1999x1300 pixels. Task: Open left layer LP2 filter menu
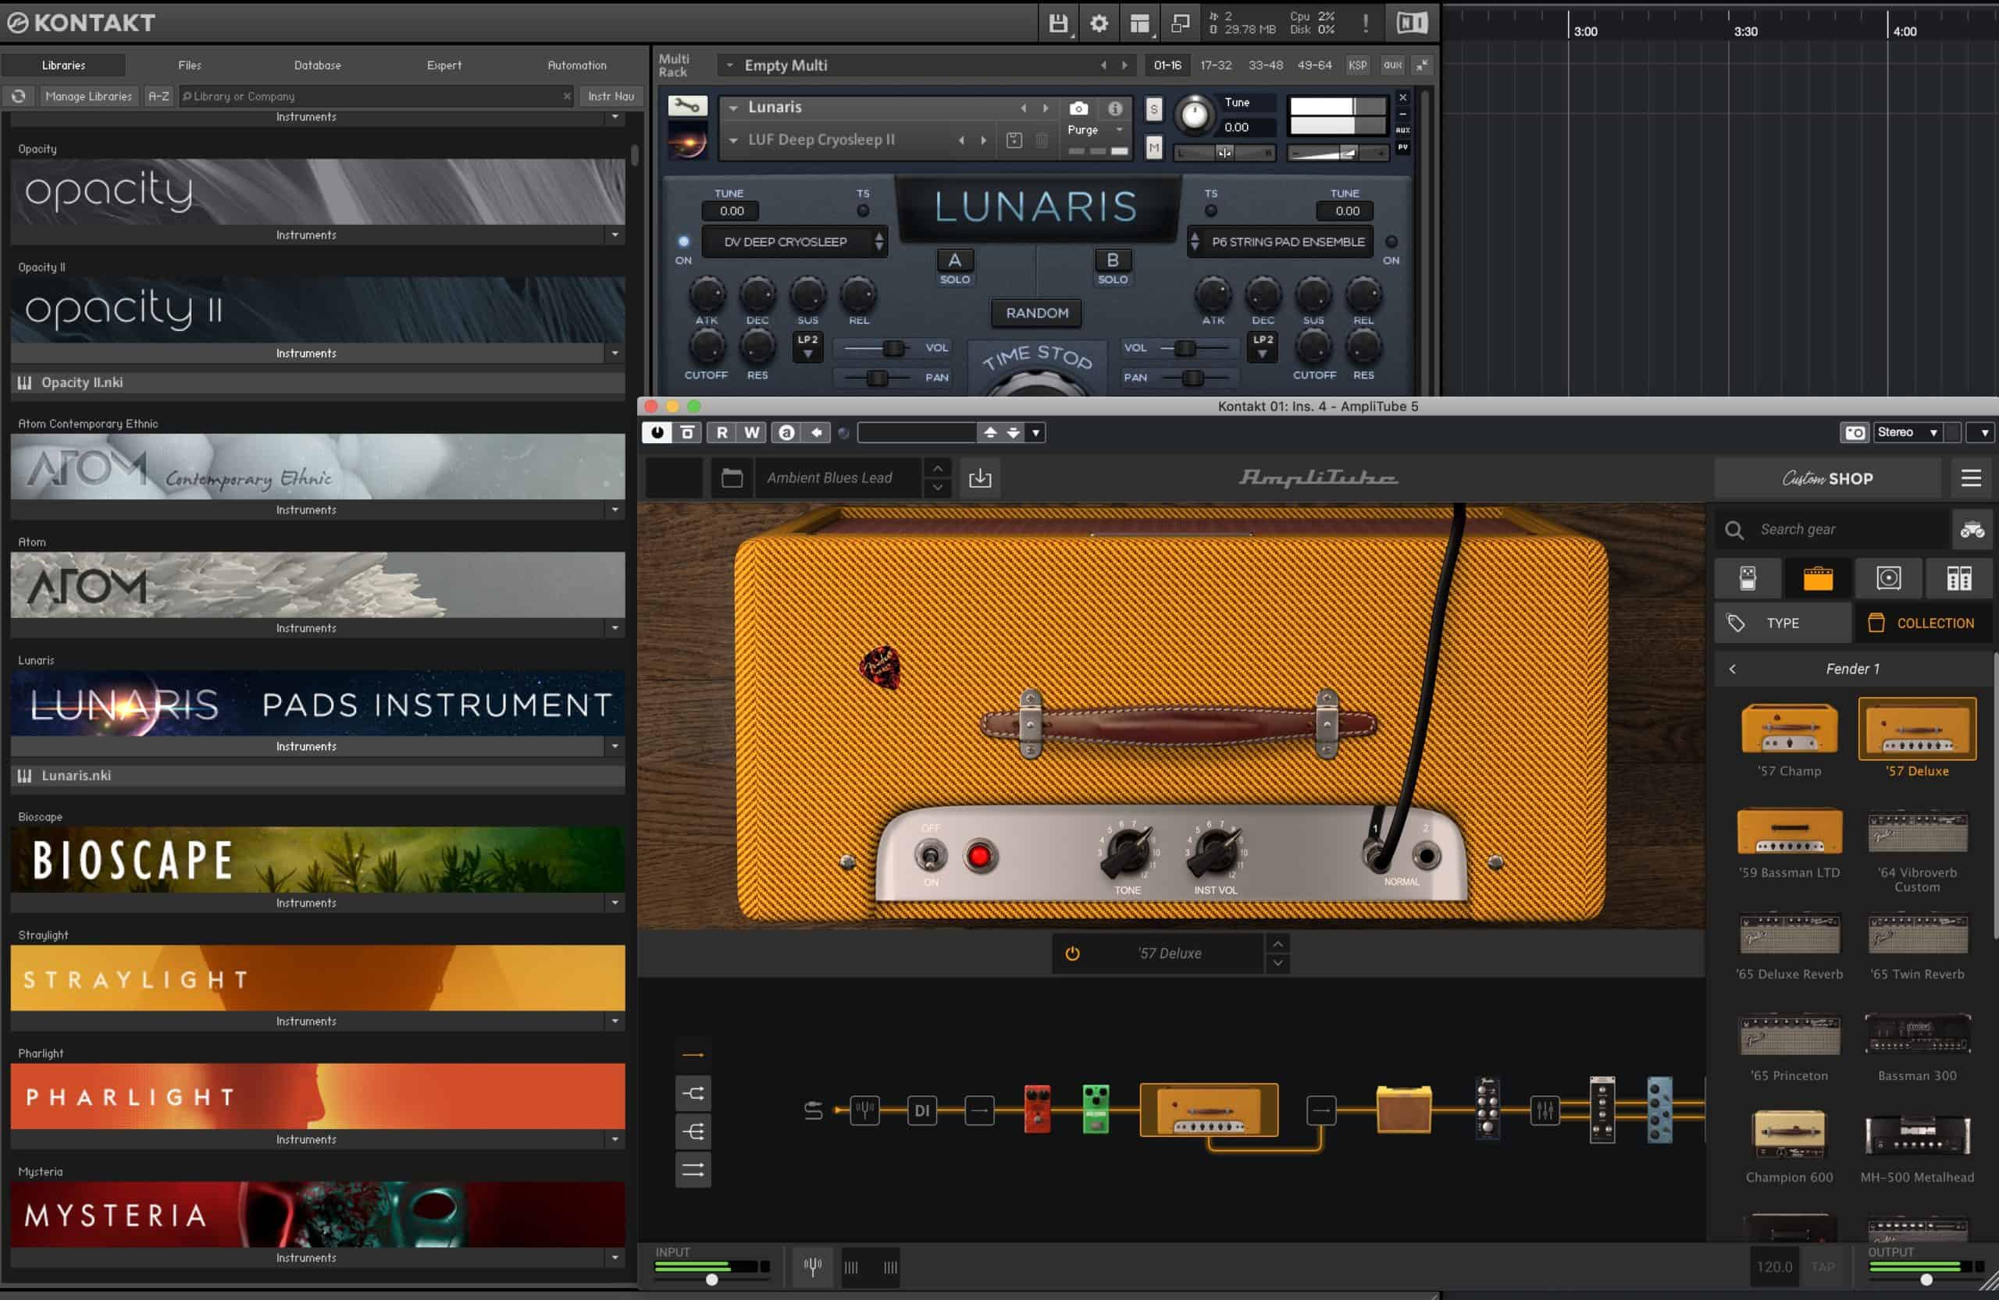(807, 346)
